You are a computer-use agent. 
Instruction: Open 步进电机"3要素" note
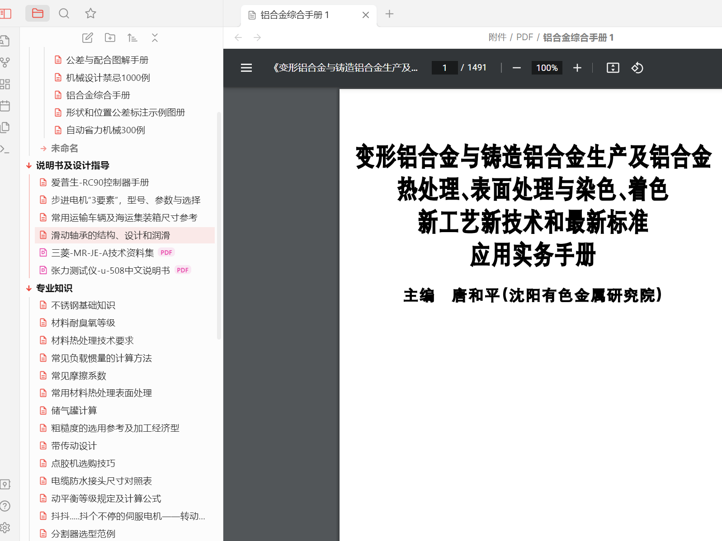click(x=126, y=200)
